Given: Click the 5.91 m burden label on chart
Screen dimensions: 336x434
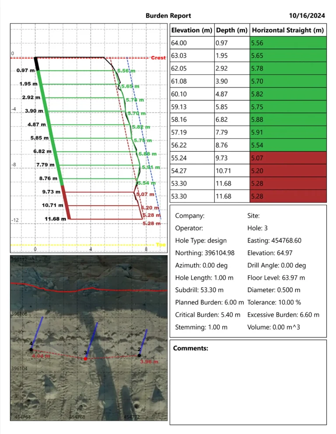Looking at the screenshot, I should coord(151,167).
